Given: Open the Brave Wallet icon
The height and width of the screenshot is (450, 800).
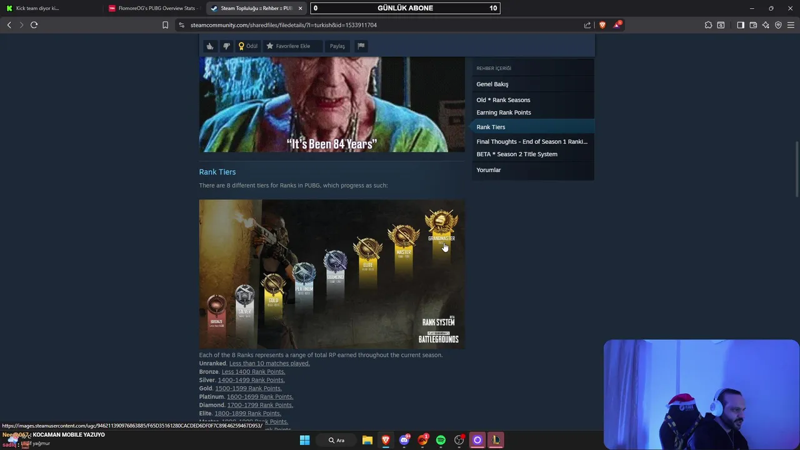Looking at the screenshot, I should click(x=753, y=25).
